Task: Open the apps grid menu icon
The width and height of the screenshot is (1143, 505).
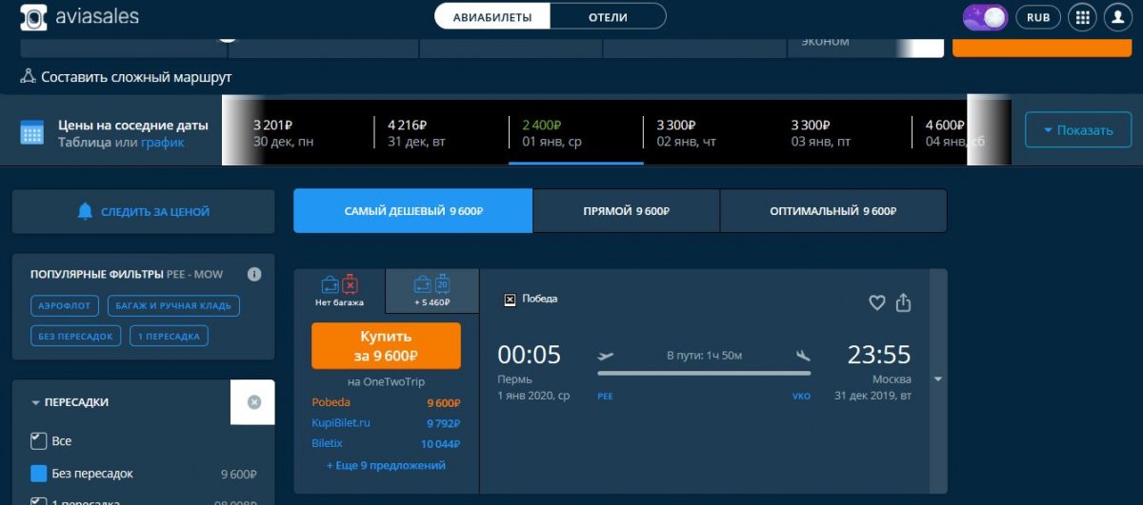Action: click(x=1081, y=17)
